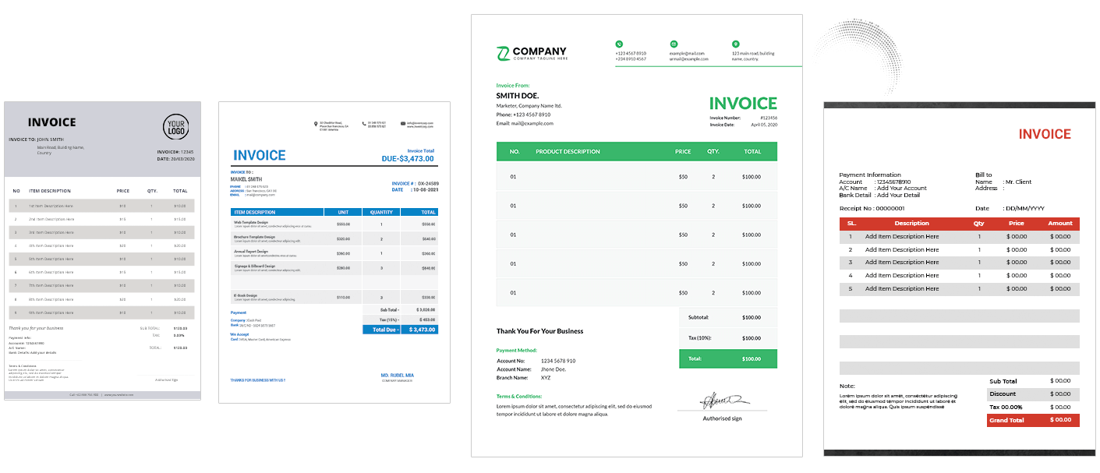Click the Bill to heading
The image size is (1100, 473).
[x=984, y=175]
